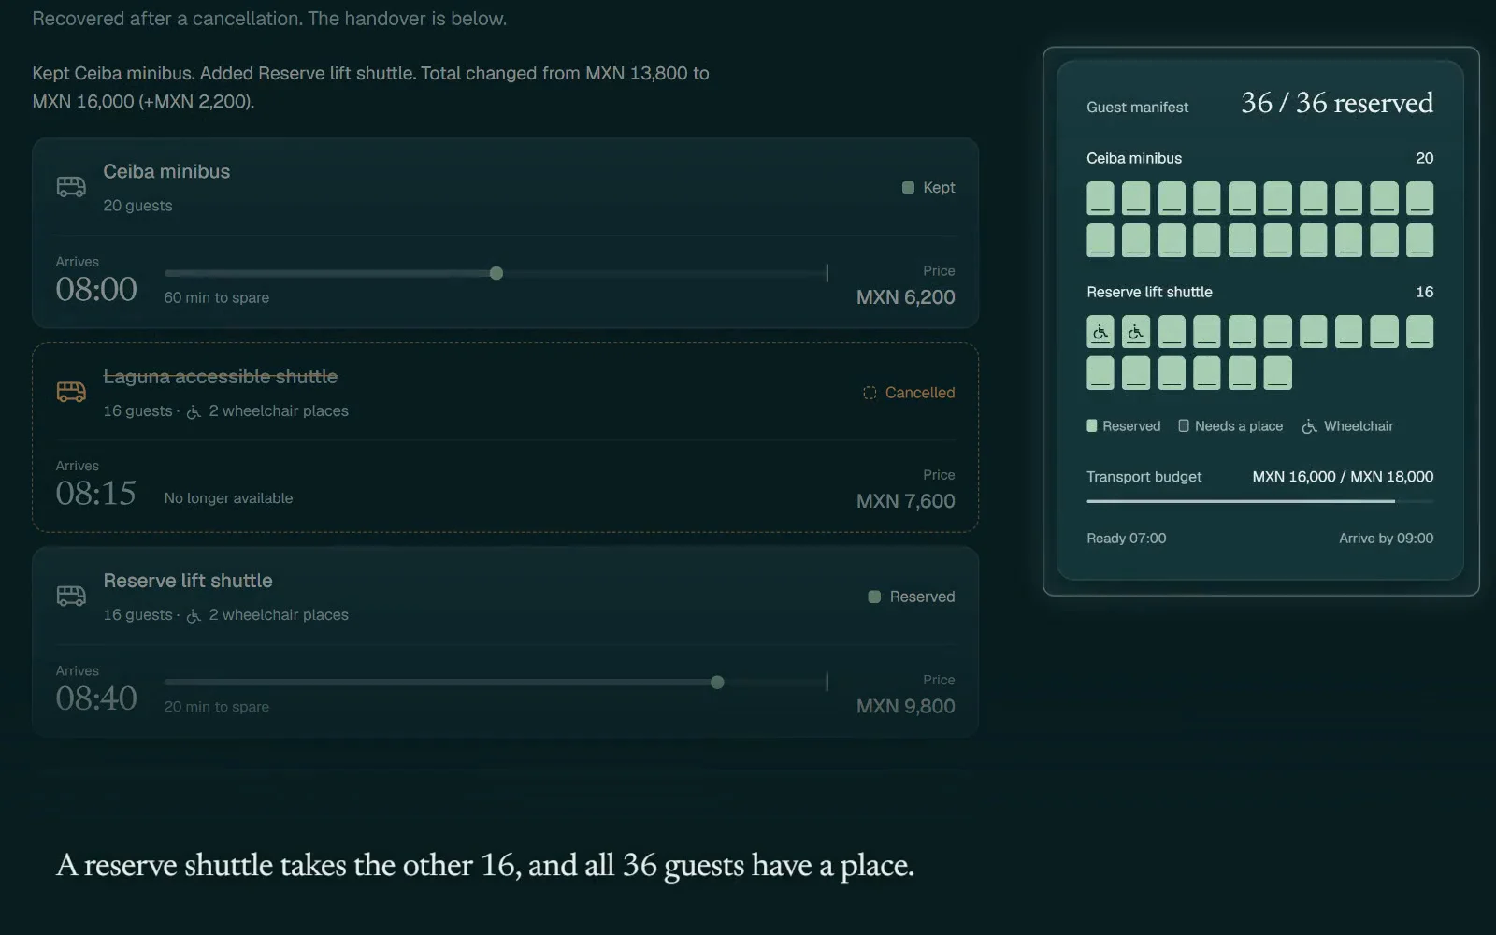Click the 08:40 arrival time
Screen dimensions: 1496x935
tap(96, 698)
